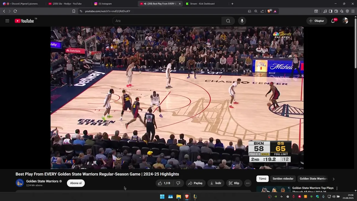The width and height of the screenshot is (357, 201).
Task: Switch to the Sila - Hediye YouTube tab
Action: coord(68,4)
